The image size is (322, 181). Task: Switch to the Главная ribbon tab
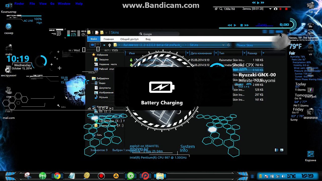[109, 39]
